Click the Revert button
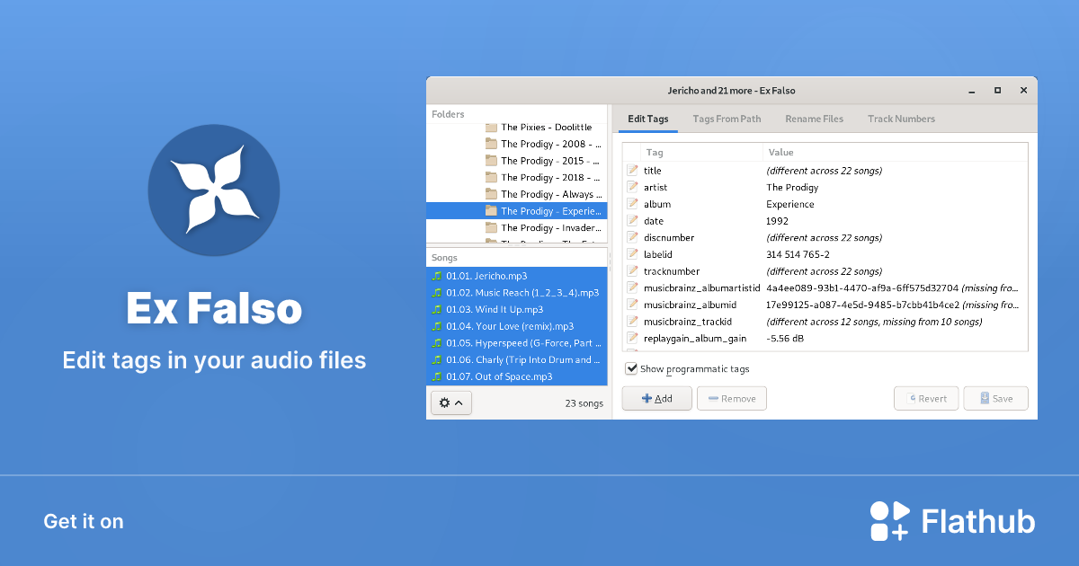Image resolution: width=1079 pixels, height=566 pixels. pyautogui.click(x=925, y=398)
